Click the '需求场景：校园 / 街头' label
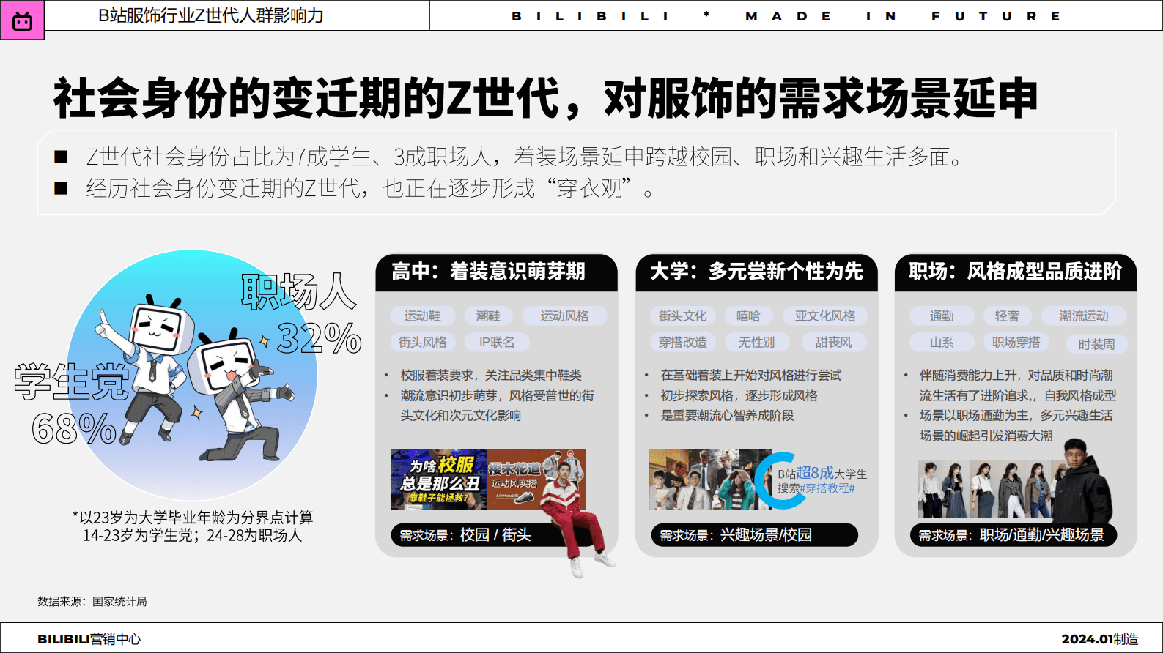Viewport: 1163px width, 653px height. [465, 535]
